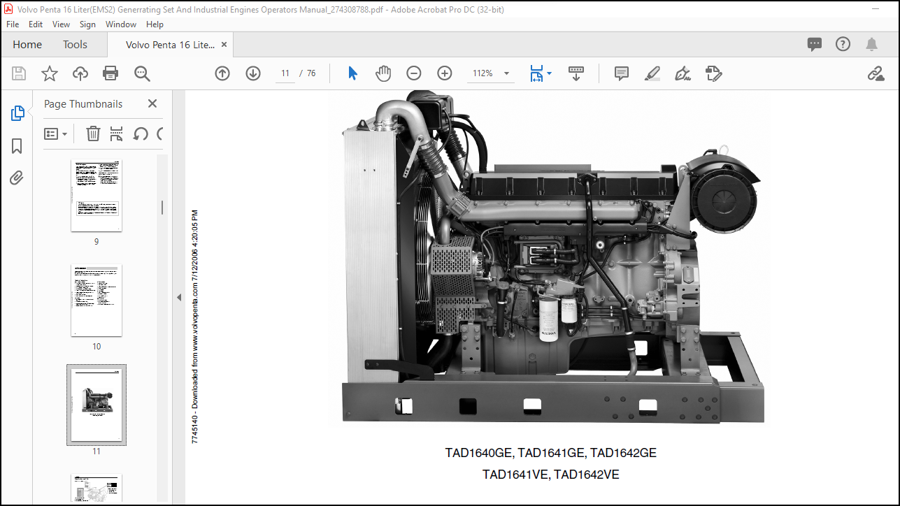900x506 pixels.
Task: Open the comments chat bubble icon
Action: (x=815, y=44)
